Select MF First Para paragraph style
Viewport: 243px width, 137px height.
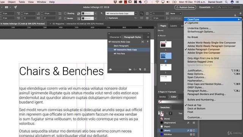tap(129, 54)
